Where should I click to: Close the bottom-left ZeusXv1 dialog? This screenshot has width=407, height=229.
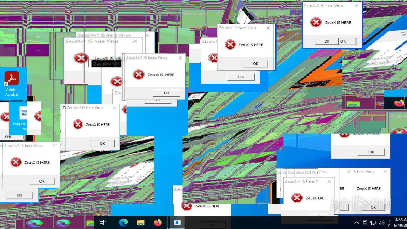(x=55, y=146)
